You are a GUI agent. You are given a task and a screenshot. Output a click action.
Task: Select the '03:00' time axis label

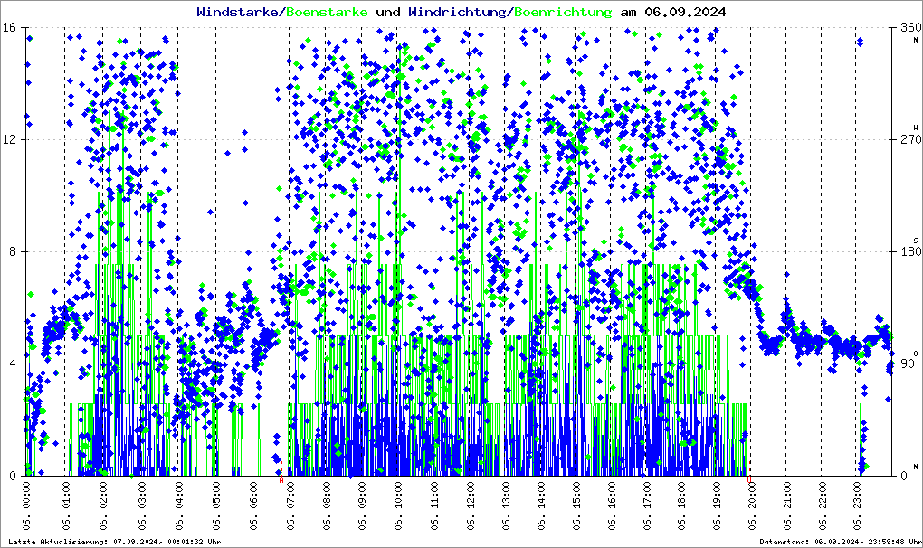tap(142, 496)
